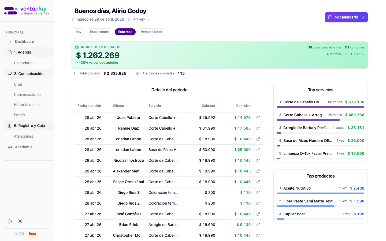Click the compass icon at sidebar bottom

10,221
